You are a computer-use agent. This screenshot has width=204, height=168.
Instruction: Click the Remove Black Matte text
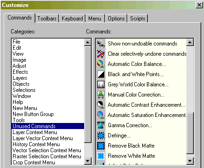tap(131, 146)
